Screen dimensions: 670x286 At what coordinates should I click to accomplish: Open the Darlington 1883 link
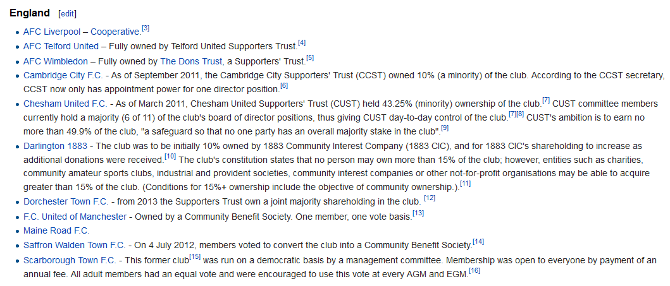click(55, 146)
